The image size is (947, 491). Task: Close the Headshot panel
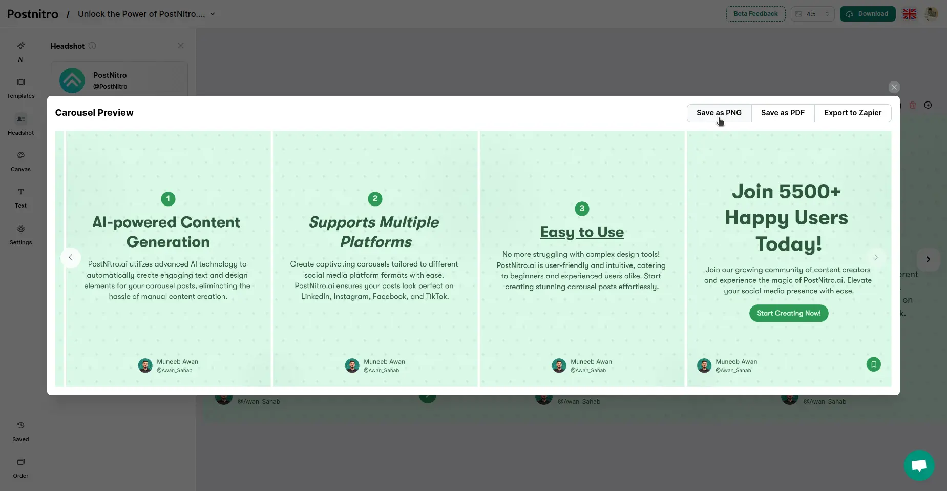181,46
